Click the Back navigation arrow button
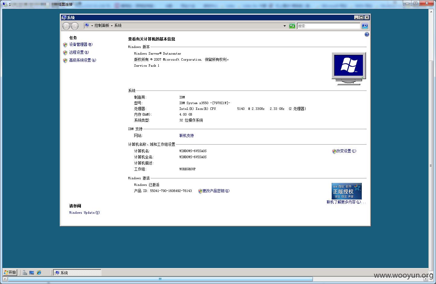The image size is (436, 284). point(66,26)
